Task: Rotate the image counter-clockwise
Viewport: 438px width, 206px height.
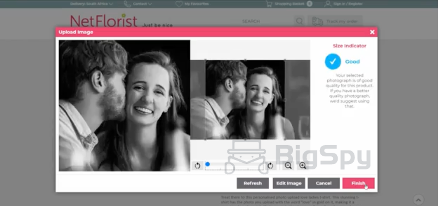Action: (197, 166)
